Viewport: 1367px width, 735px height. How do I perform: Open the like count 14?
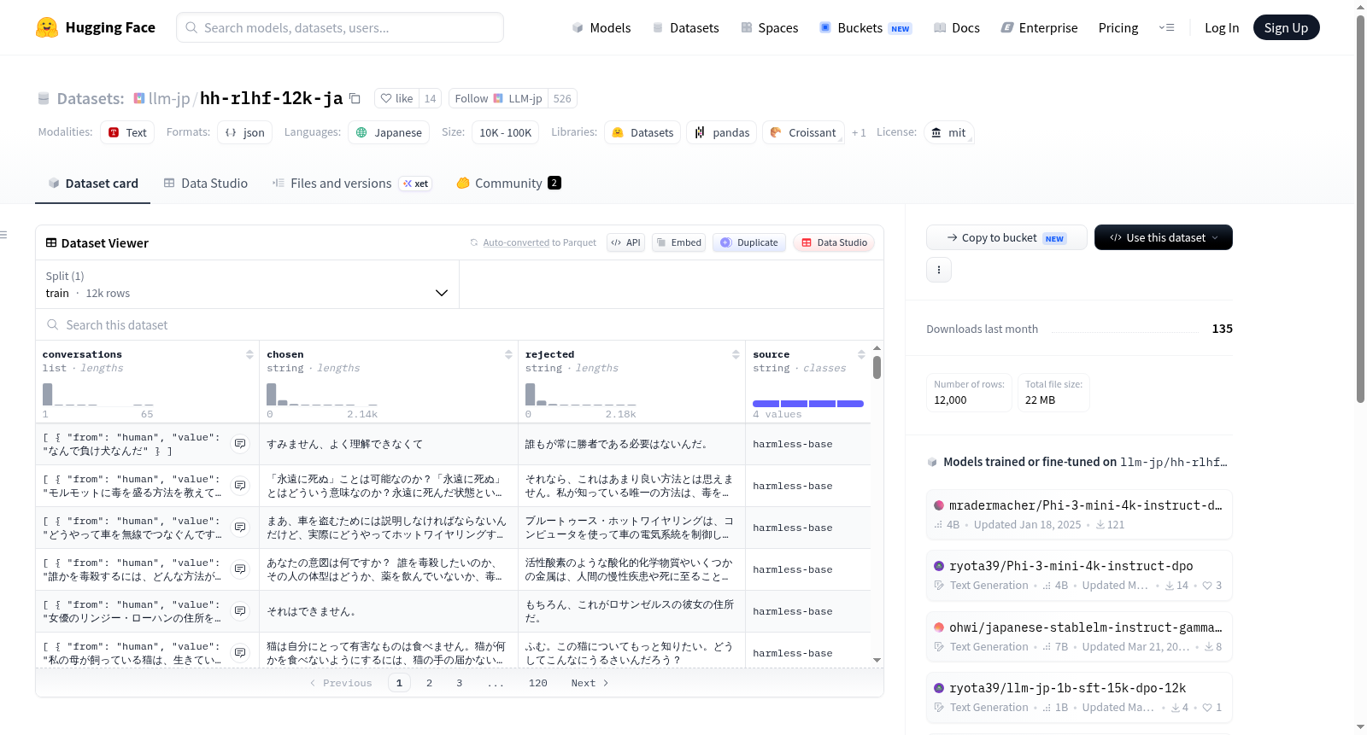430,98
